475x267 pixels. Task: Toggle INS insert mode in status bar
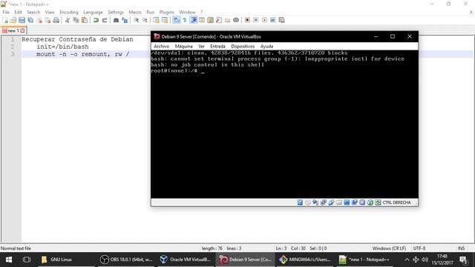pyautogui.click(x=461, y=248)
